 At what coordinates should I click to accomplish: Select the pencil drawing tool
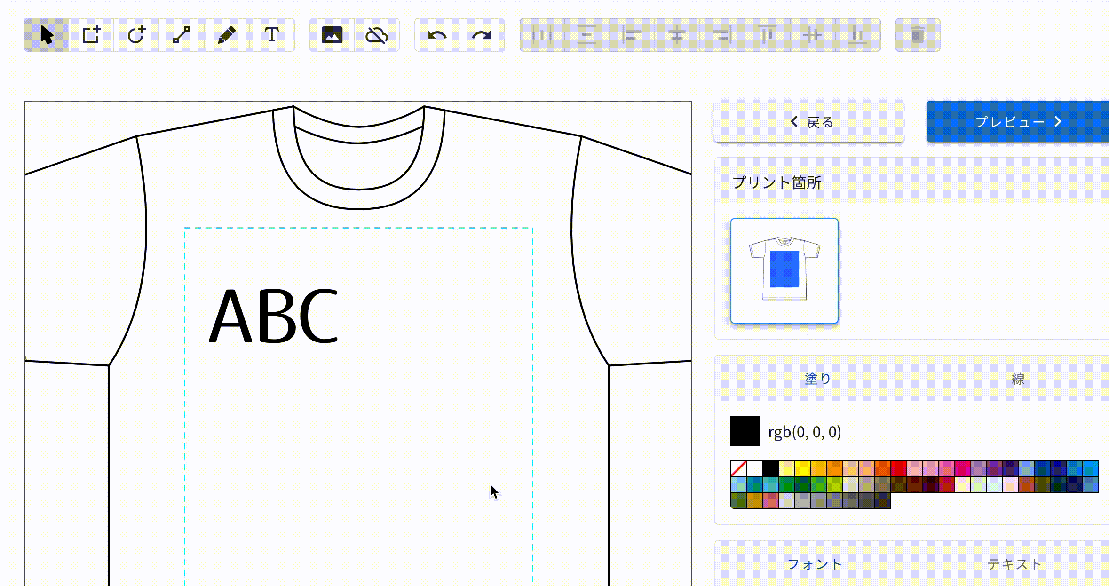(227, 35)
